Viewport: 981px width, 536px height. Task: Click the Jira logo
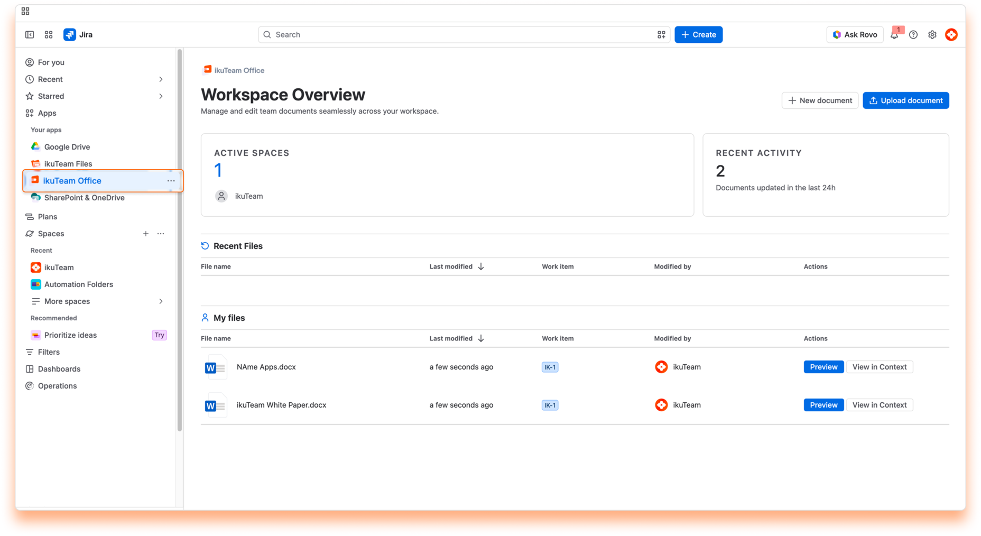click(x=69, y=34)
